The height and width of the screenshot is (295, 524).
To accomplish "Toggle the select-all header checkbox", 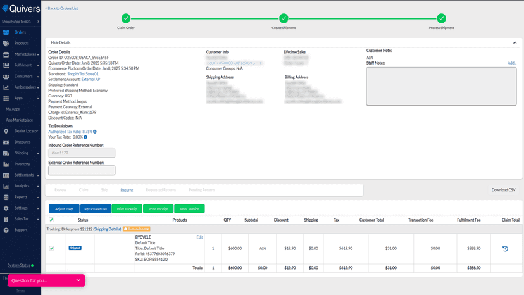I will tap(51, 220).
